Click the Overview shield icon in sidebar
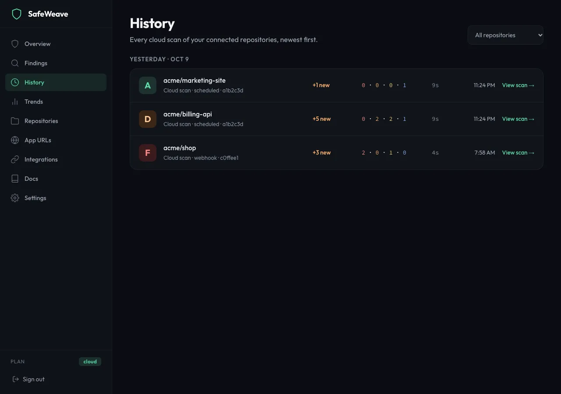This screenshot has width=561, height=394. click(x=15, y=44)
